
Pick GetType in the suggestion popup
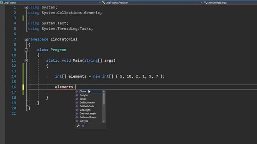84,121
